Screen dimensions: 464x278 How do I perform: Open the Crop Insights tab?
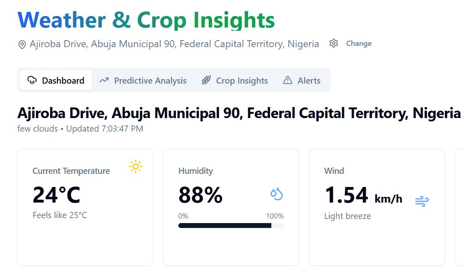coord(235,80)
